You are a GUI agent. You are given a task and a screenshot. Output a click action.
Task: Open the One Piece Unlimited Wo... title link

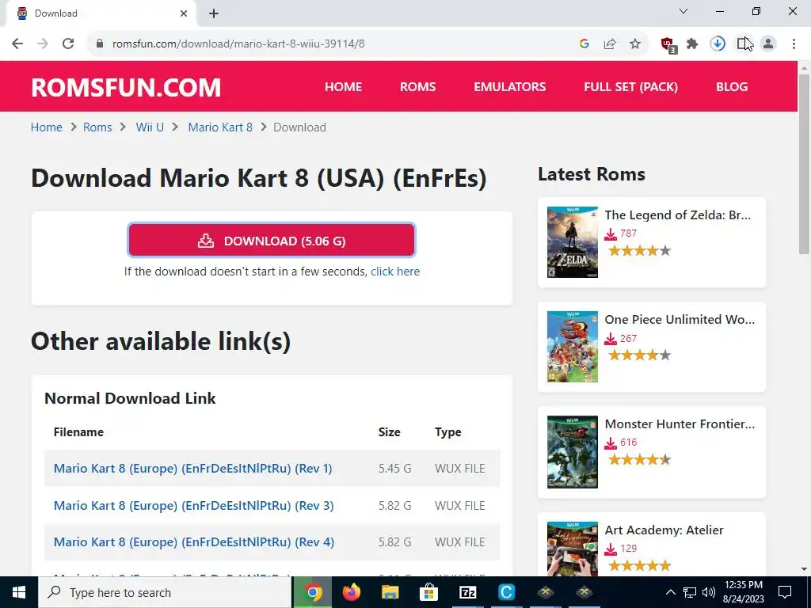point(680,320)
